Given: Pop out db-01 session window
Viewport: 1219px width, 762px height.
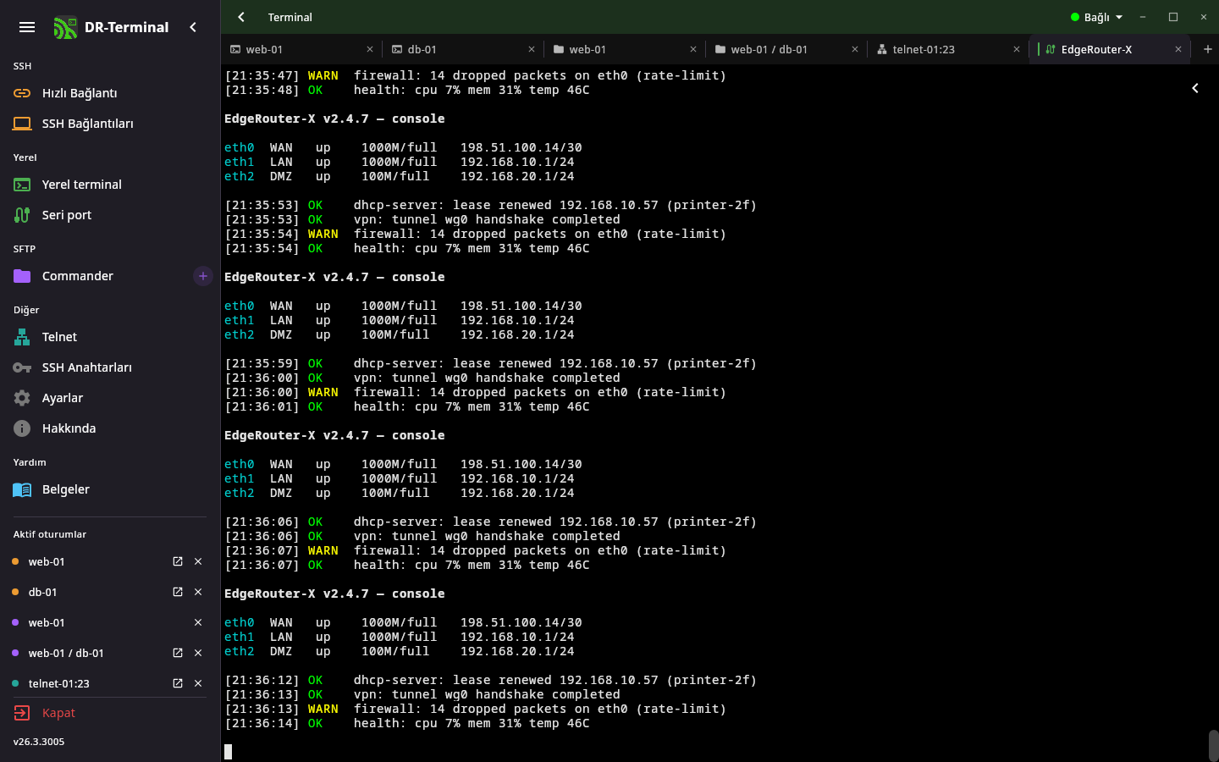Looking at the screenshot, I should (178, 592).
